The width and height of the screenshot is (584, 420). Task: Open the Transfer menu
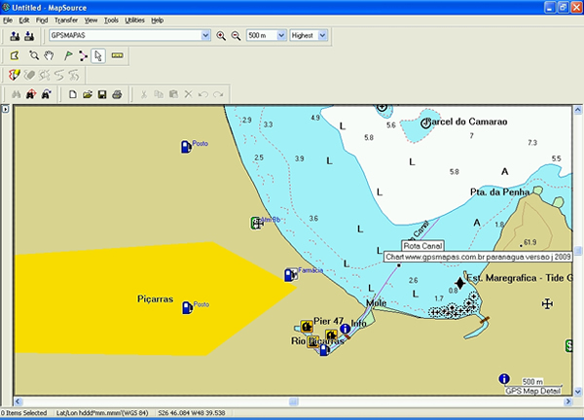[66, 19]
